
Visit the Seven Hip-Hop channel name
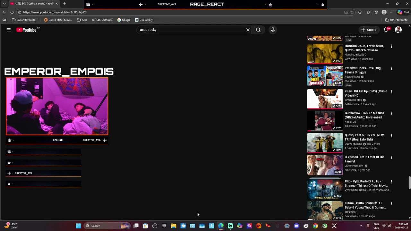[353, 100]
